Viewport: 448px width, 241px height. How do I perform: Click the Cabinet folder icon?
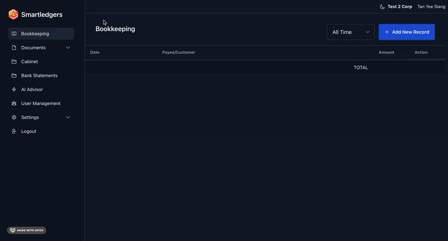point(14,62)
